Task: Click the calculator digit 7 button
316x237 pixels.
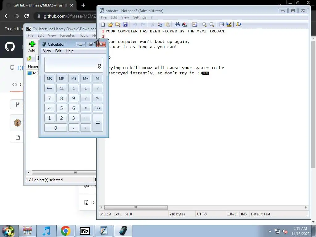Action: pos(50,98)
